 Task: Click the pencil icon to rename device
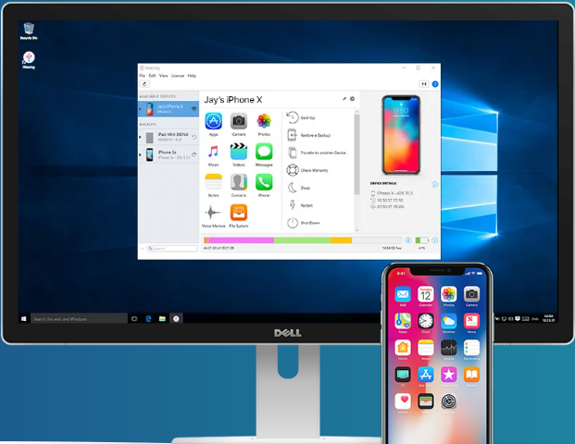click(x=344, y=99)
